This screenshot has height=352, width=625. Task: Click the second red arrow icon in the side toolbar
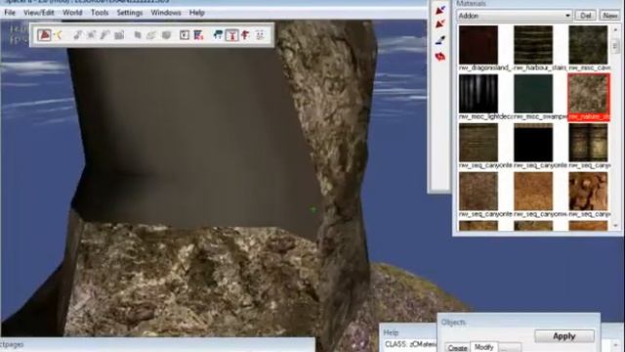click(x=440, y=24)
